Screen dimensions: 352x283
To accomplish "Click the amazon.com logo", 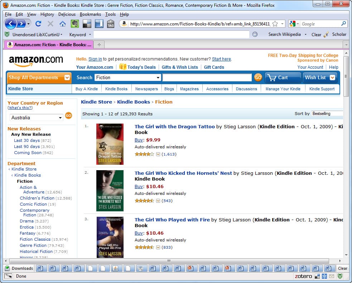I will [36, 61].
